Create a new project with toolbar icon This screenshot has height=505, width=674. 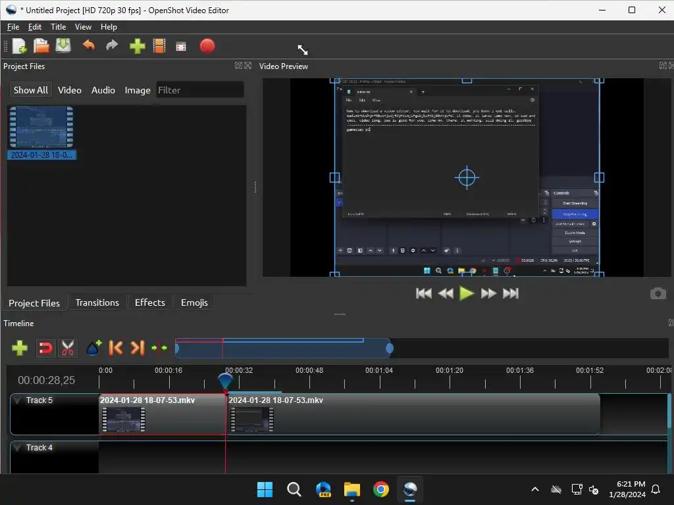tap(19, 46)
